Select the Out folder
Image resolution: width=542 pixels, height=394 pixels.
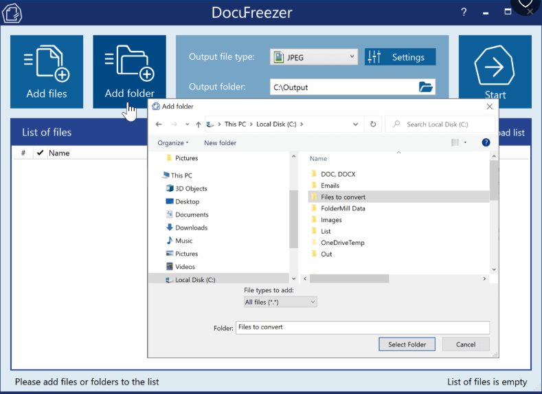pyautogui.click(x=326, y=254)
